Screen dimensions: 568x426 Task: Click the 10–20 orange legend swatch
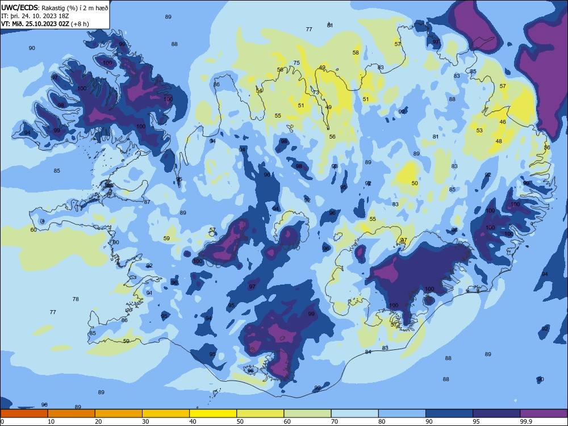(72, 414)
